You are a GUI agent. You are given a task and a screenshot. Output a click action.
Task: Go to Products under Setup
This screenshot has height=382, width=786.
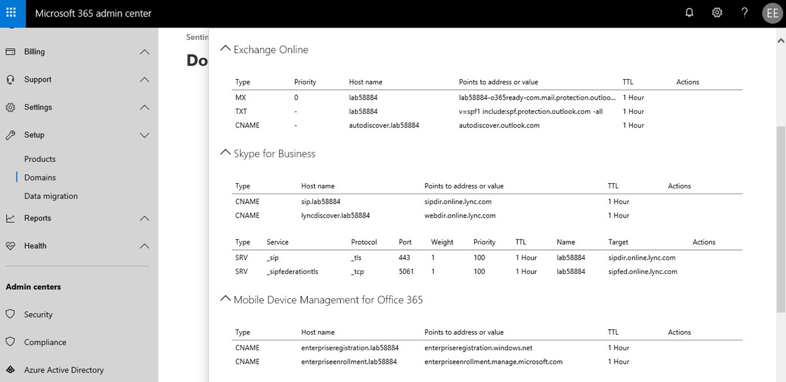click(40, 159)
